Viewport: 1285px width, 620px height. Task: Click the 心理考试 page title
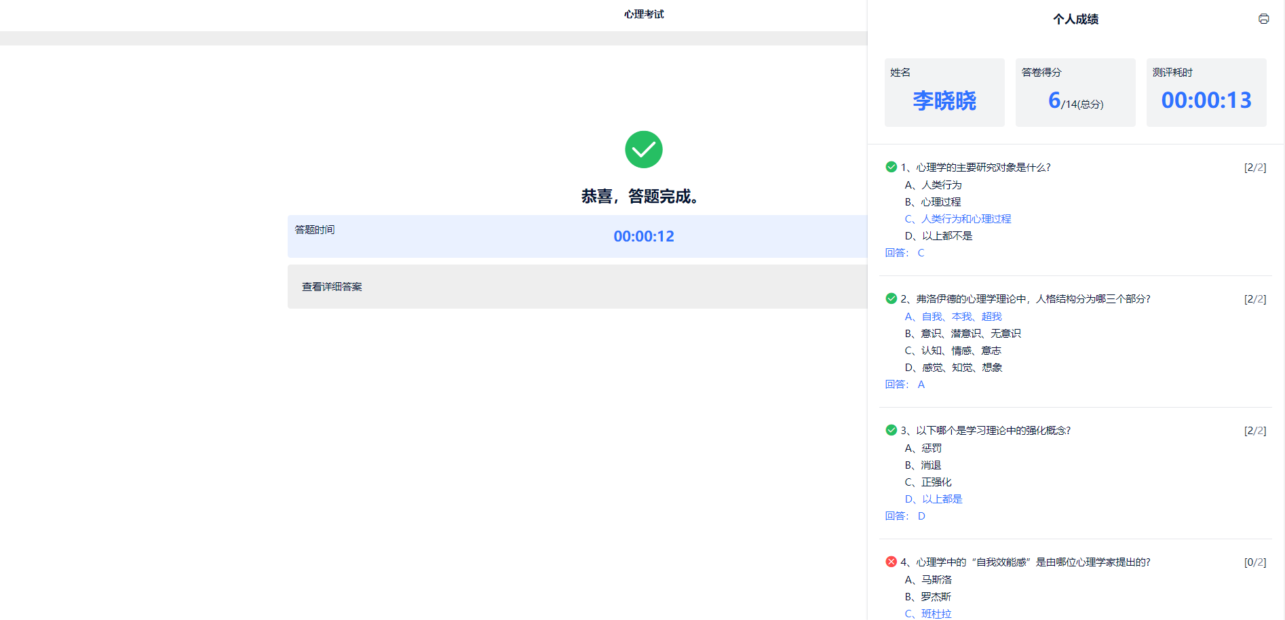click(644, 14)
